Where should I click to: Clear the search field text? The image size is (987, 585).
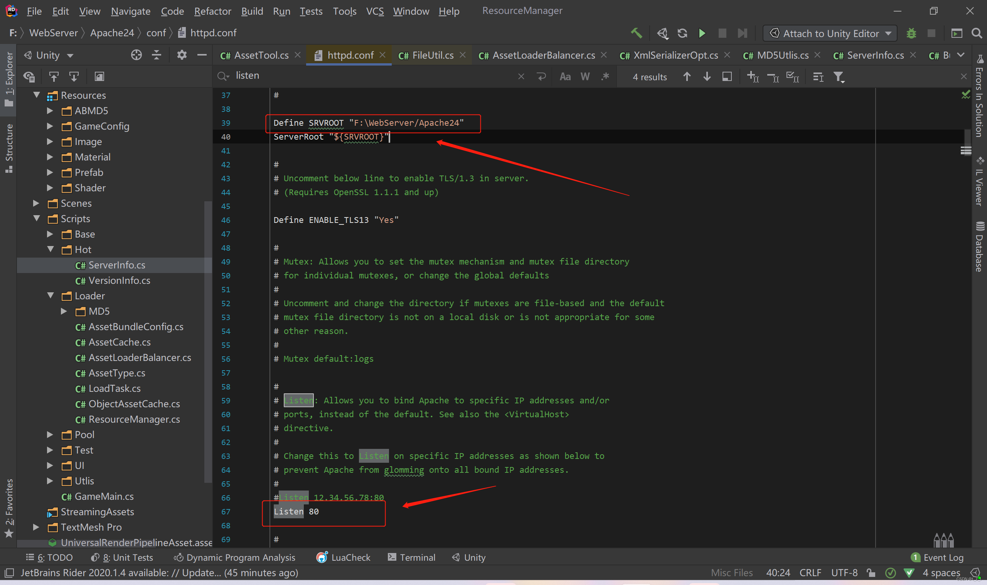[521, 76]
